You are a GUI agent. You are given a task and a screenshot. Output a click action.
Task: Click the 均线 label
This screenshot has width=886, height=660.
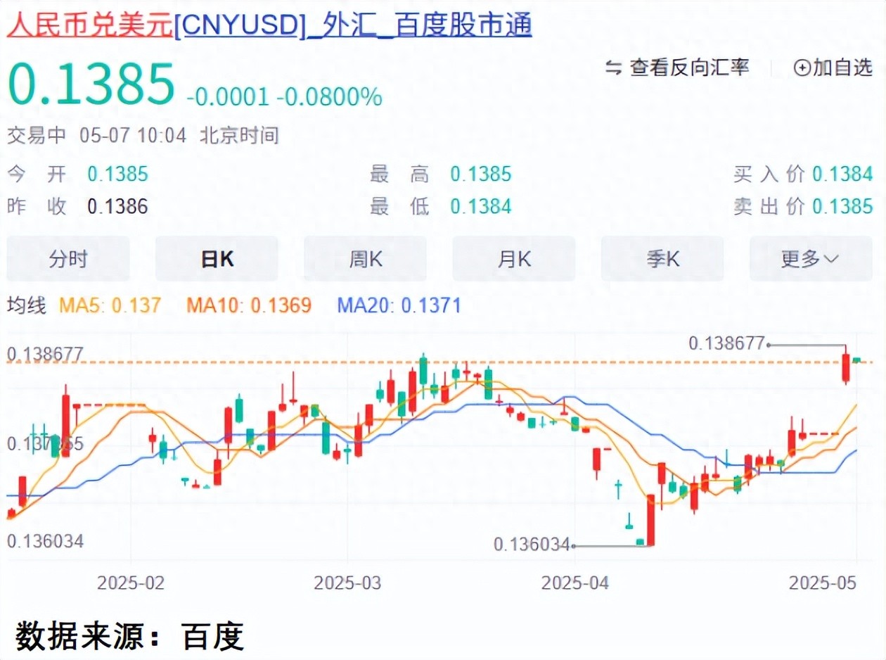pos(27,305)
